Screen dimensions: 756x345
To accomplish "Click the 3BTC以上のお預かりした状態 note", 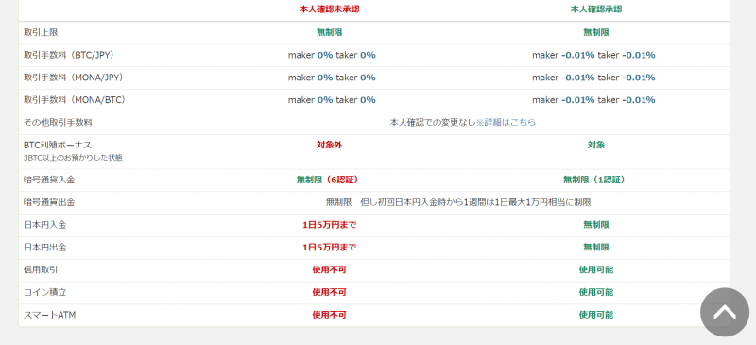I will pyautogui.click(x=73, y=158).
